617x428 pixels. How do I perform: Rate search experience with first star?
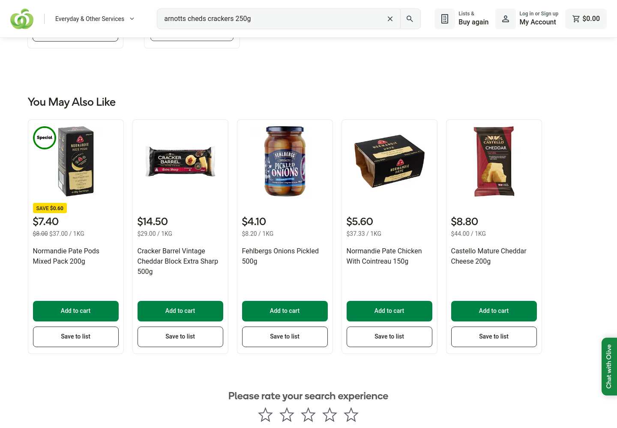265,414
